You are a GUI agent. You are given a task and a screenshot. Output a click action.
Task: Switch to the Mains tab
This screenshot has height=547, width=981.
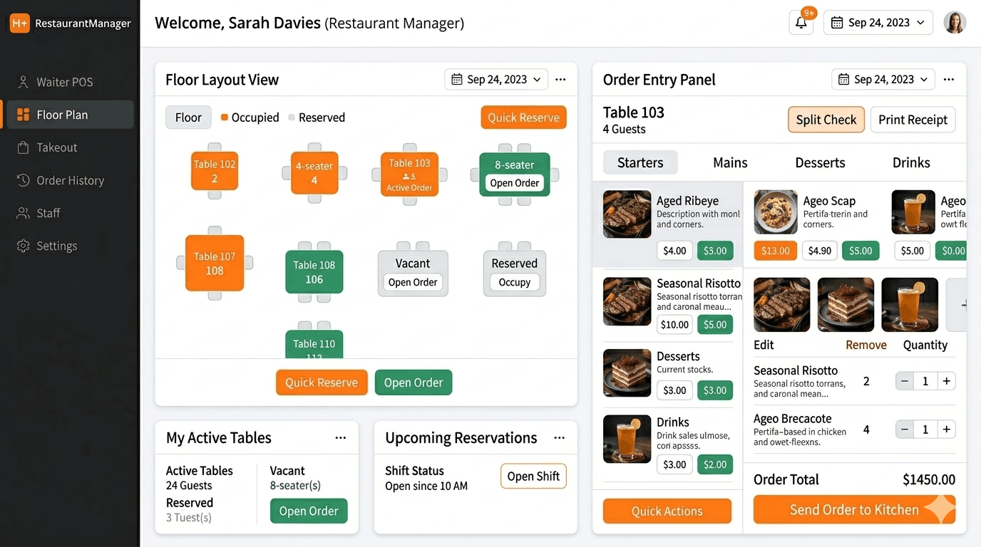click(730, 162)
